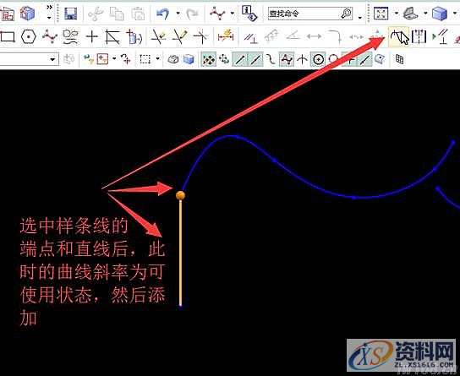Select the Quick Extend tool
The image size is (460, 376).
(179, 36)
